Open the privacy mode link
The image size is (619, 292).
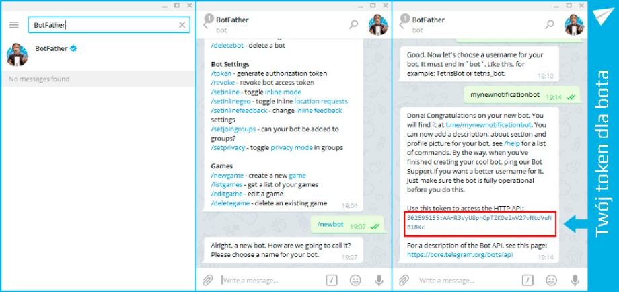coord(292,147)
